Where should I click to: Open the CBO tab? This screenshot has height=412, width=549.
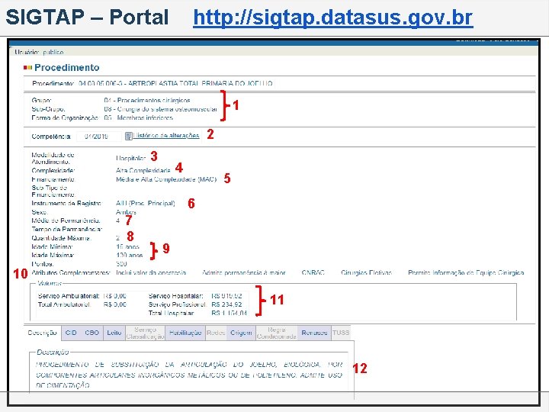[91, 333]
